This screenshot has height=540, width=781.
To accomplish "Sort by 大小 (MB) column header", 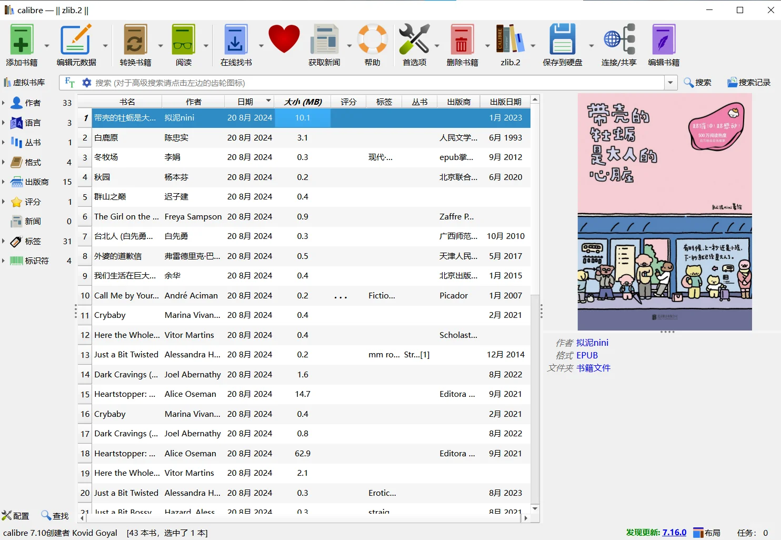I will pyautogui.click(x=303, y=102).
